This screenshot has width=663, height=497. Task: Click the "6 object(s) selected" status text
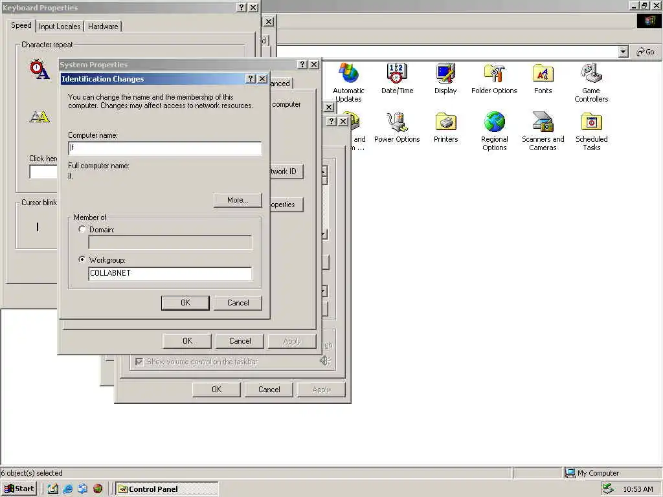pos(31,473)
